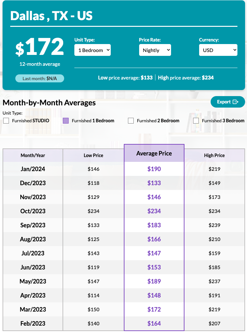Viewport: 247px width, 332px height.
Task: Click the Month-by-Month Averages heading
Action: click(x=49, y=103)
